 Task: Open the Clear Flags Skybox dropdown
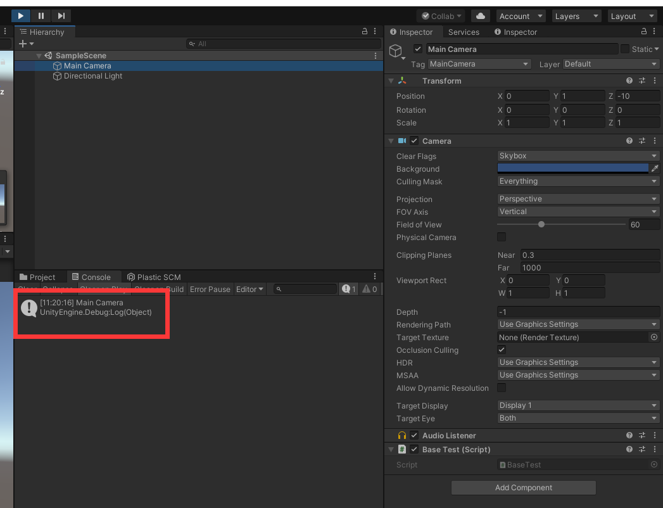578,156
